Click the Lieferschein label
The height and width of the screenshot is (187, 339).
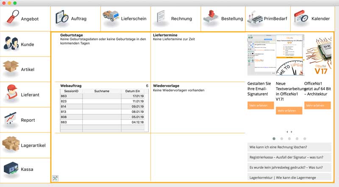[133, 19]
